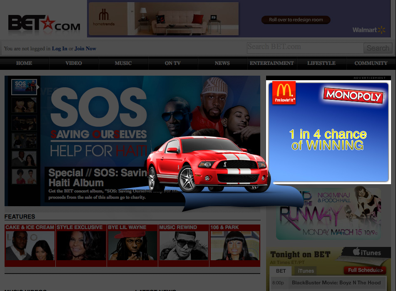This screenshot has height=291, width=396.
Task: Open the Full Schedule button
Action: point(365,270)
